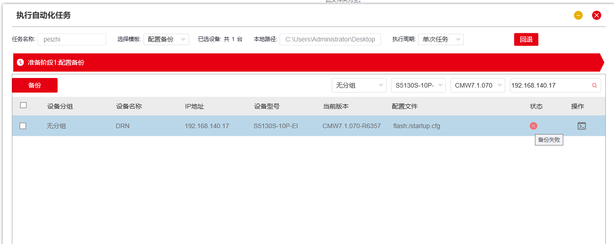Click the 任务名称 input field

tap(72, 39)
